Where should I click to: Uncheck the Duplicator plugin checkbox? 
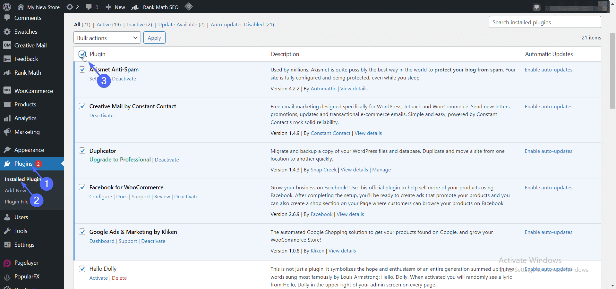pos(82,151)
